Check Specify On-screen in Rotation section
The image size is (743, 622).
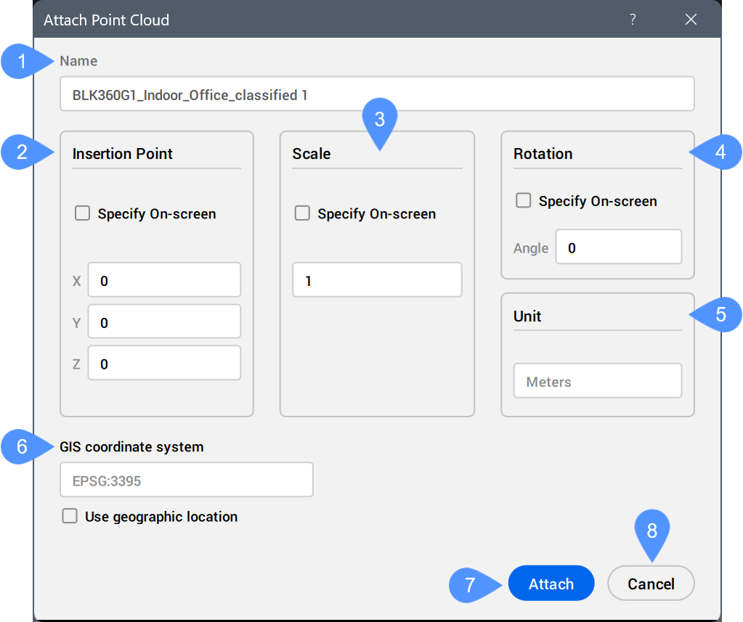click(x=523, y=201)
